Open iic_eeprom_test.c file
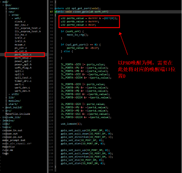 [x=28, y=28]
